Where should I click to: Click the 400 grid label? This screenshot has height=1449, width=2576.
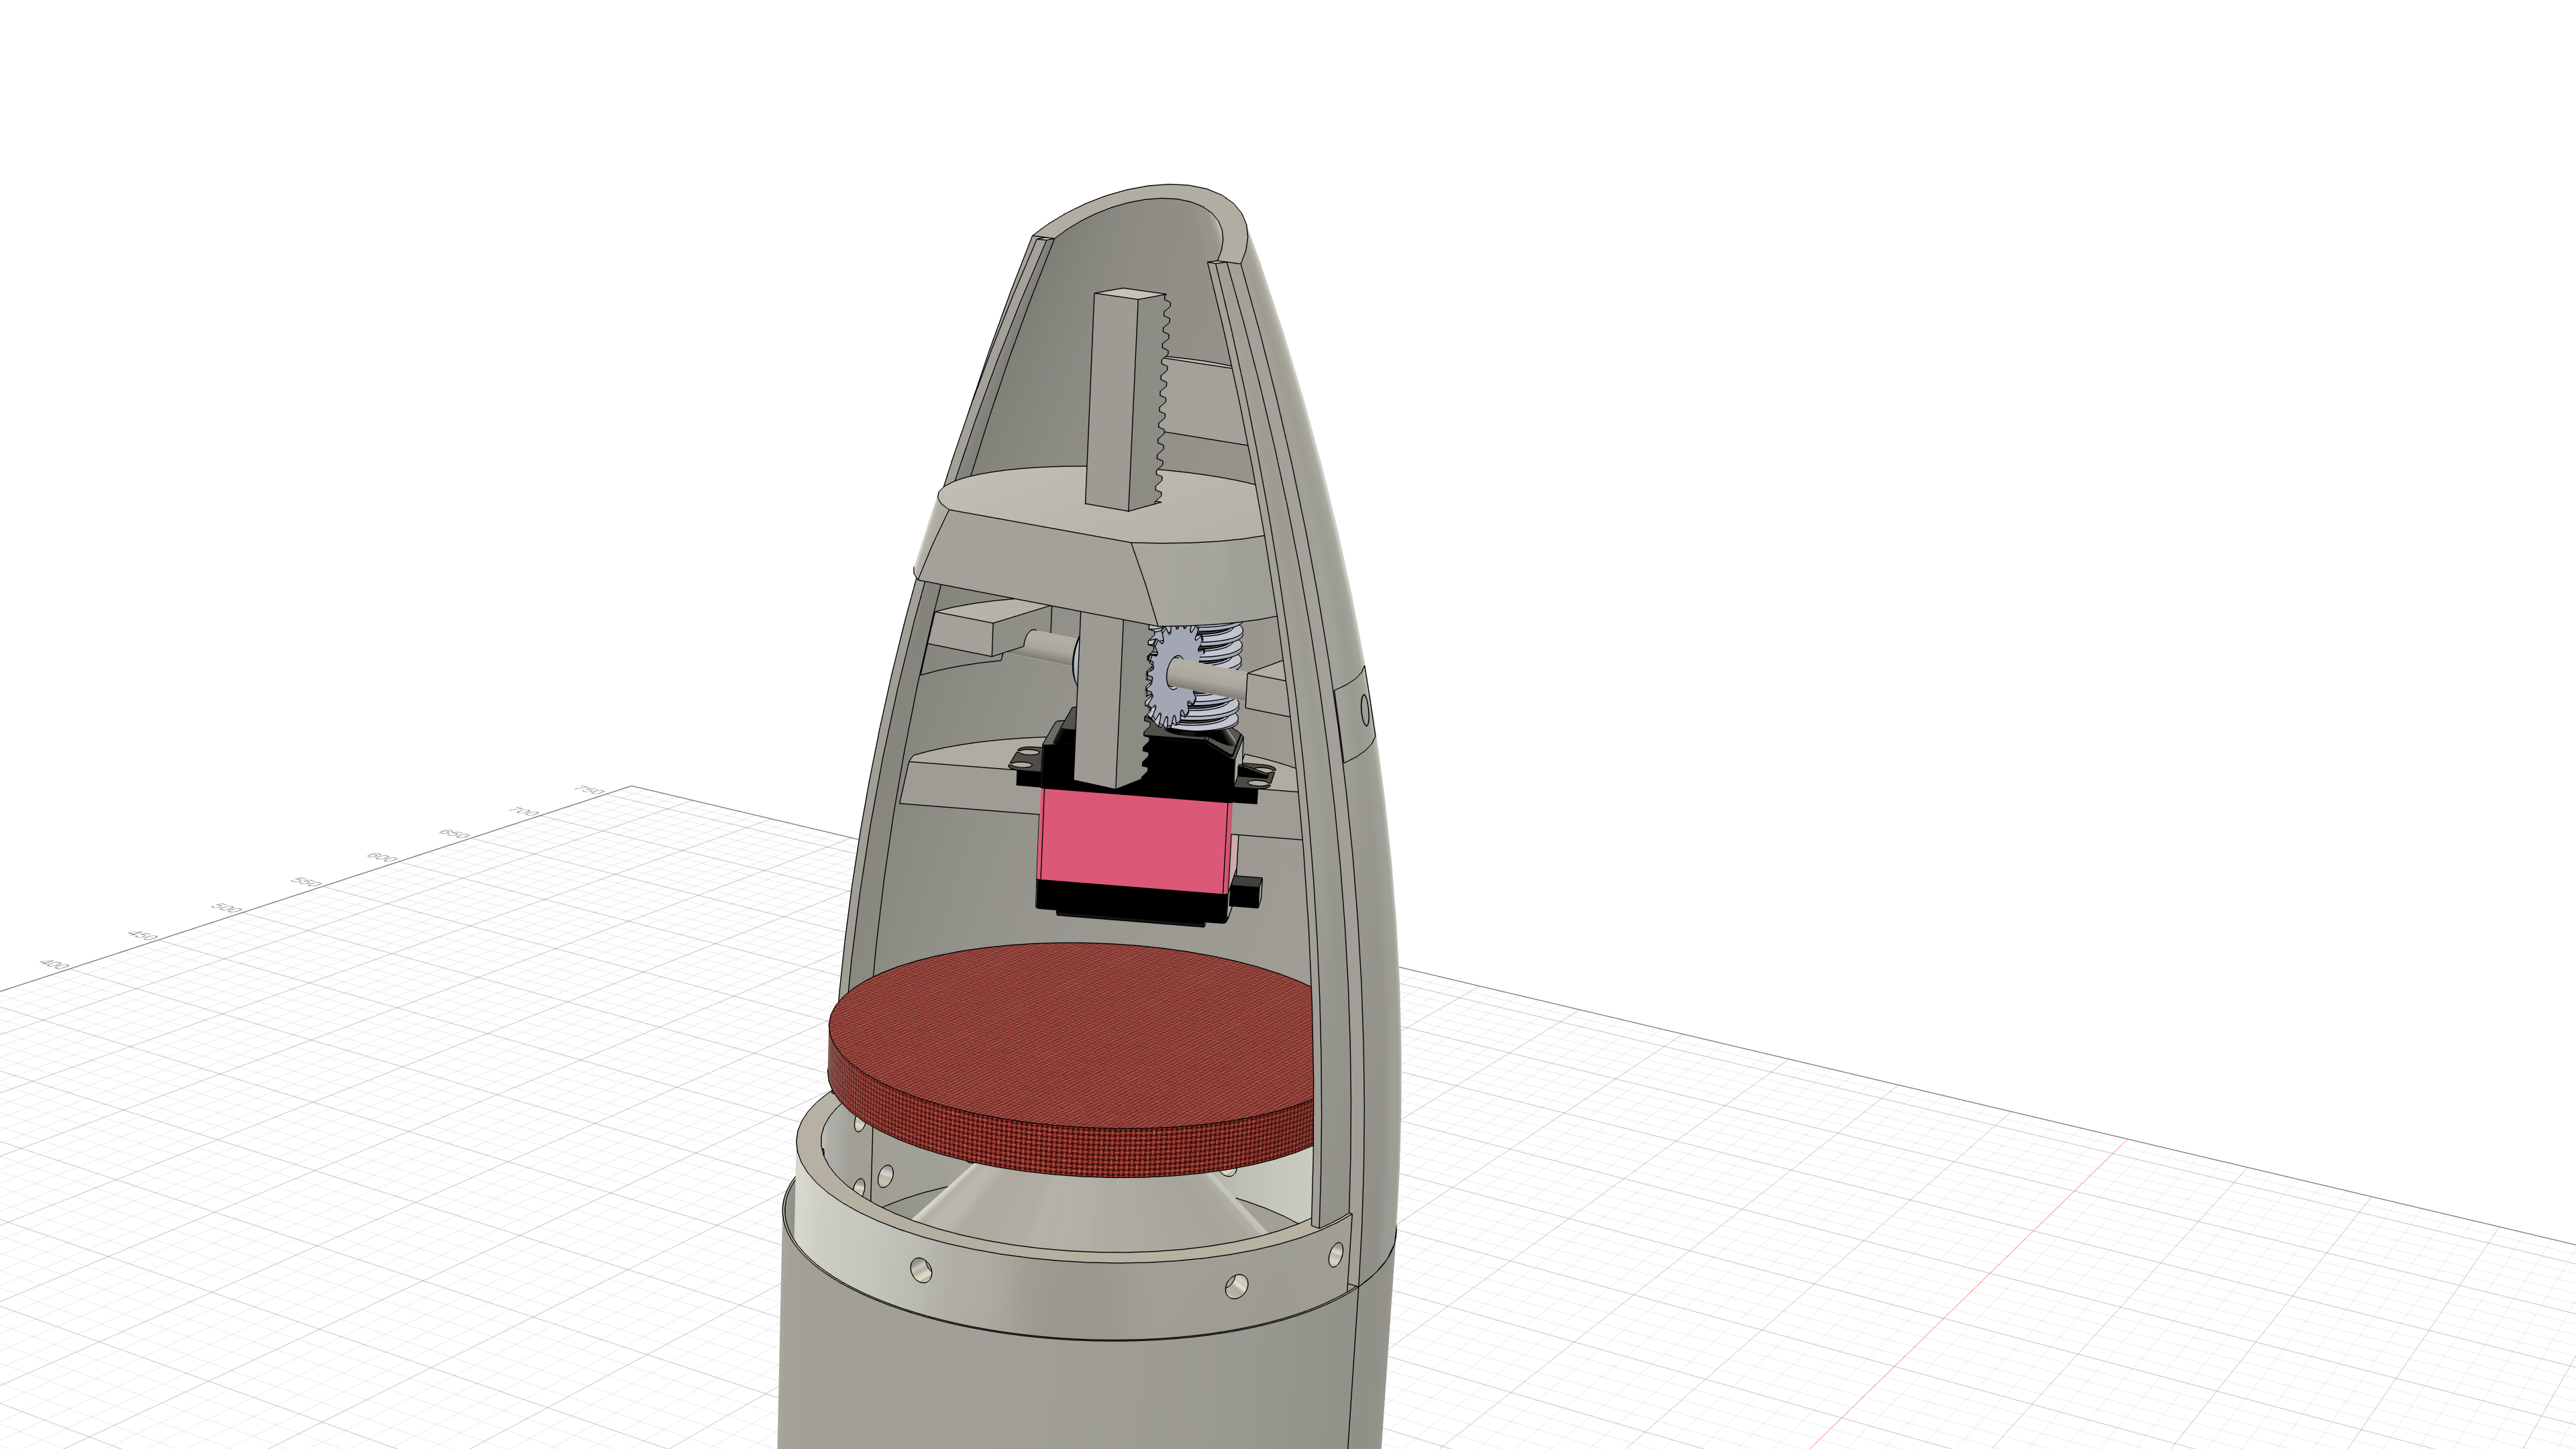click(54, 964)
